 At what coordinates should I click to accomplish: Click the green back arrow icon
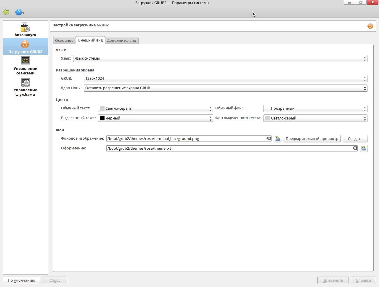[x=6, y=12]
